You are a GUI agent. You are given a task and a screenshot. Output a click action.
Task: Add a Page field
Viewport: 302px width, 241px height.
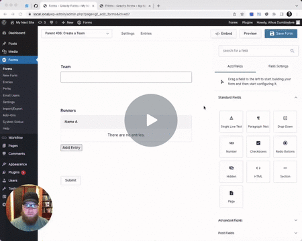tap(232, 197)
